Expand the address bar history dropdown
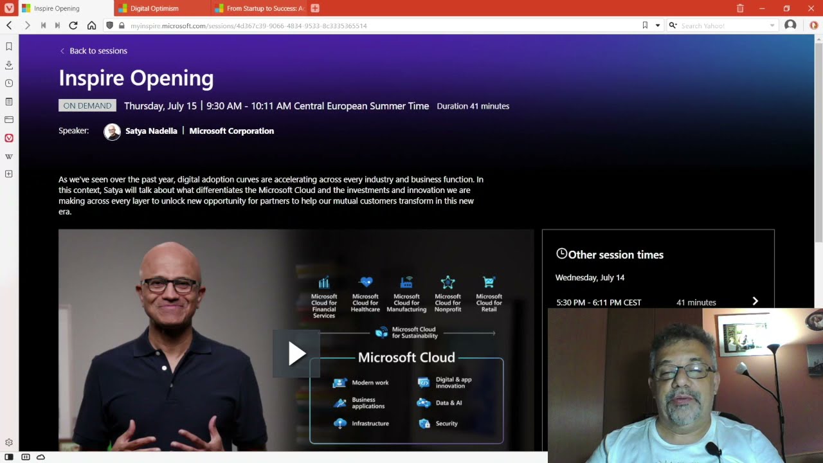The height and width of the screenshot is (463, 823). click(x=657, y=26)
